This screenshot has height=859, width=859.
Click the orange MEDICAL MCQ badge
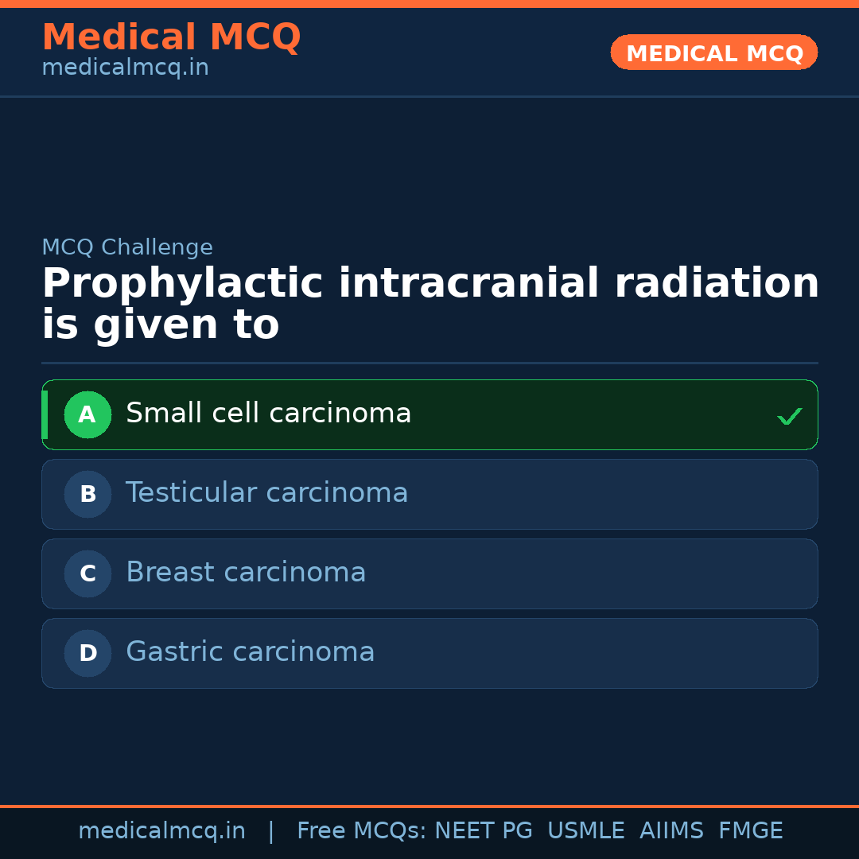tap(714, 52)
